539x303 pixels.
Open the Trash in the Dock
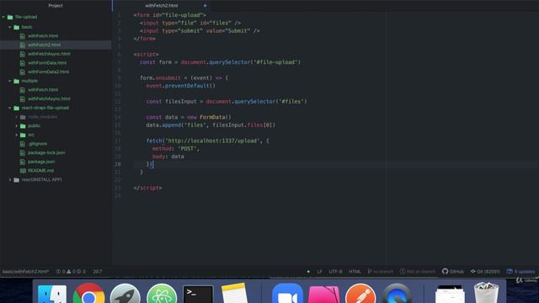click(x=486, y=293)
